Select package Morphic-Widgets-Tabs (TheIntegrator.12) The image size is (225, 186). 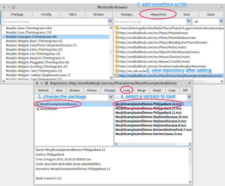(x=56, y=71)
